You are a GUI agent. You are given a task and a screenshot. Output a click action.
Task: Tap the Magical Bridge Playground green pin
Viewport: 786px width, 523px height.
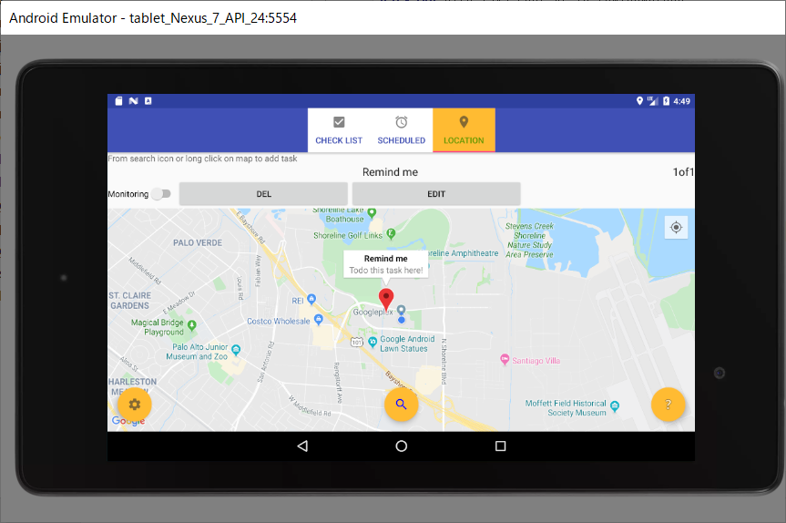(x=191, y=325)
